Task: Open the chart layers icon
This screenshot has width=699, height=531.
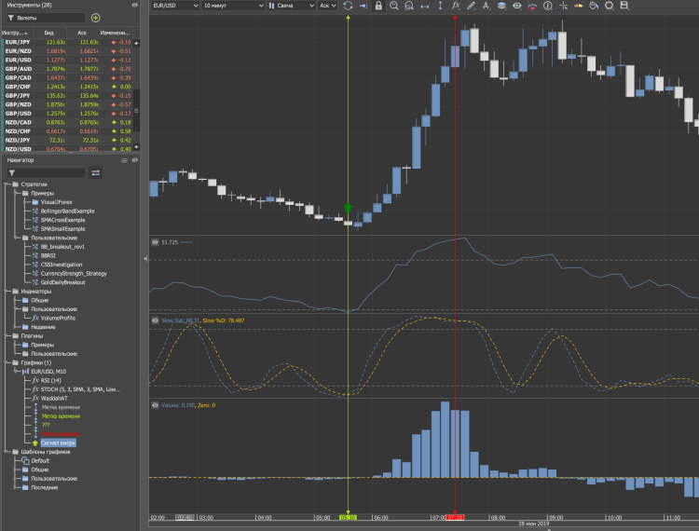Action: click(x=501, y=6)
